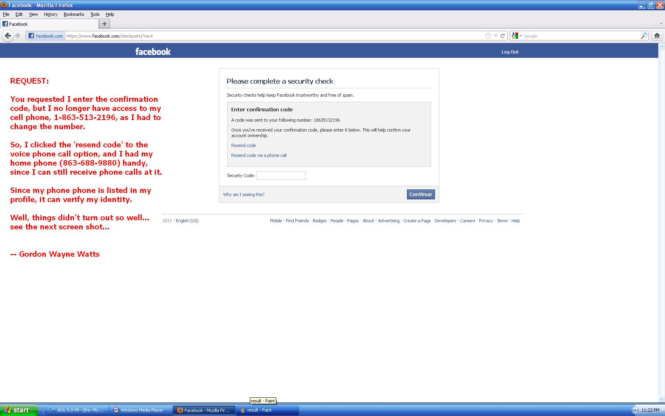The image size is (665, 416).
Task: Click the Continue button
Action: [421, 194]
